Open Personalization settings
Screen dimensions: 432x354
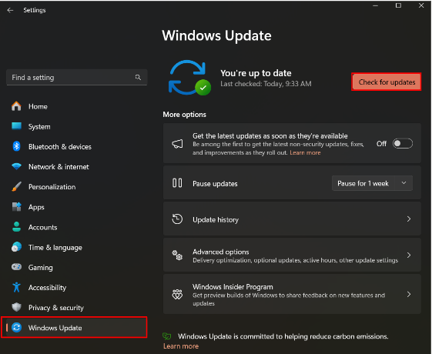click(x=52, y=187)
